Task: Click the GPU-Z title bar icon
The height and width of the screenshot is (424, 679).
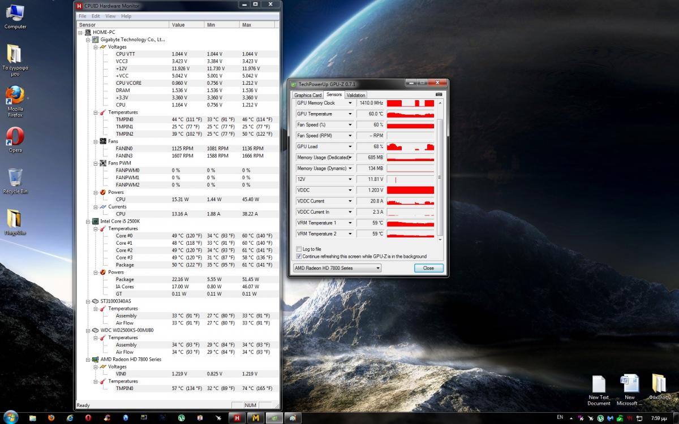Action: (294, 84)
